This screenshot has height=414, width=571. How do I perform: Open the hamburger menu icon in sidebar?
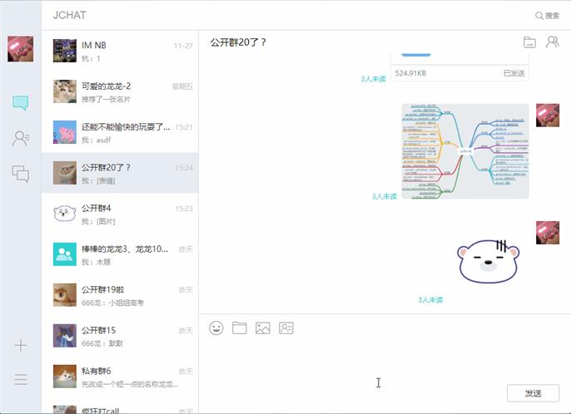[x=21, y=379]
